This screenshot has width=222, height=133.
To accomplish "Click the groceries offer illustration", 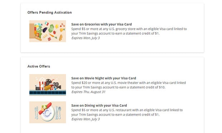I will tap(48, 31).
